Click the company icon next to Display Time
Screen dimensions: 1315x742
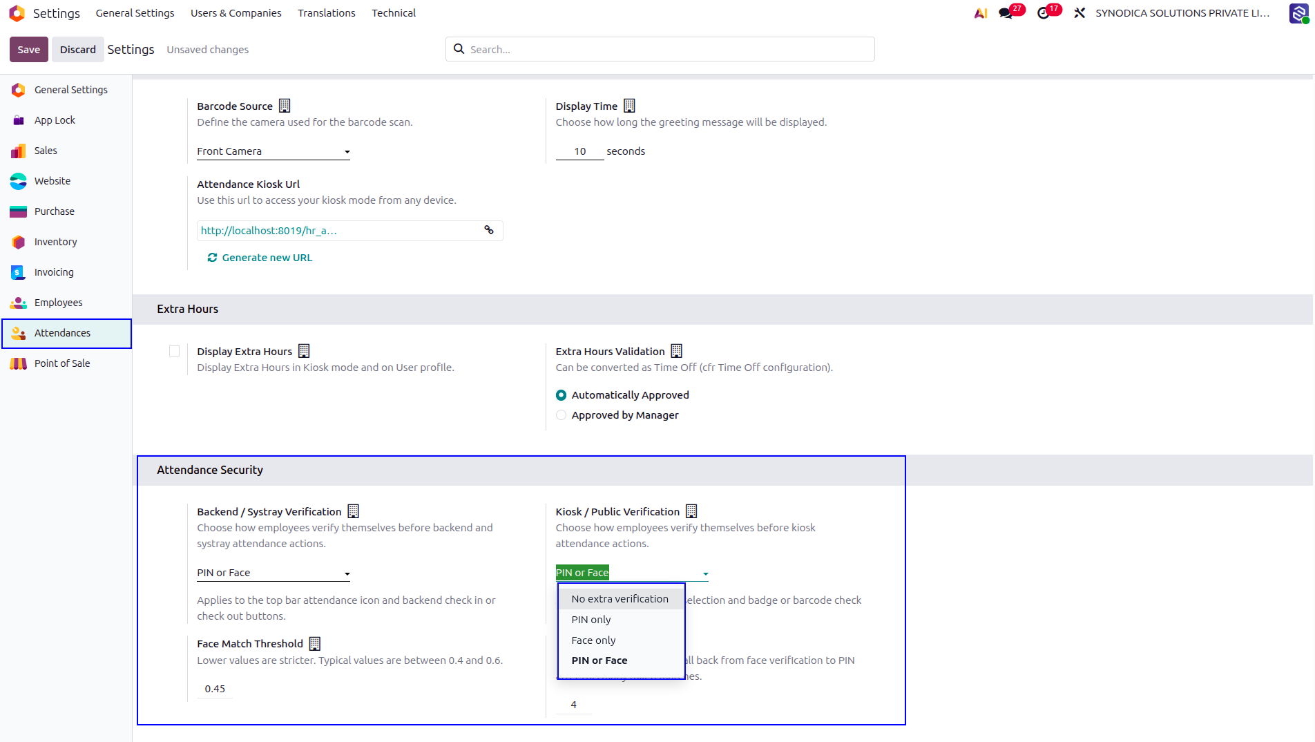point(629,106)
